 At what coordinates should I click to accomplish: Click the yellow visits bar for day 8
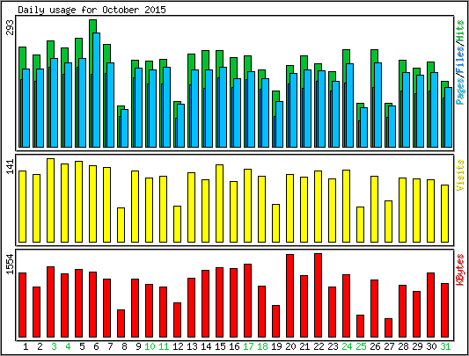tap(121, 225)
